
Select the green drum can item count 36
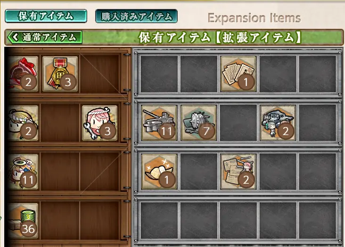23,221
